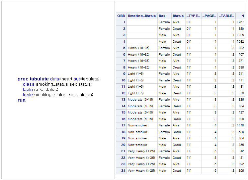Click N value 31
248x180 pixels.
tap(242, 158)
